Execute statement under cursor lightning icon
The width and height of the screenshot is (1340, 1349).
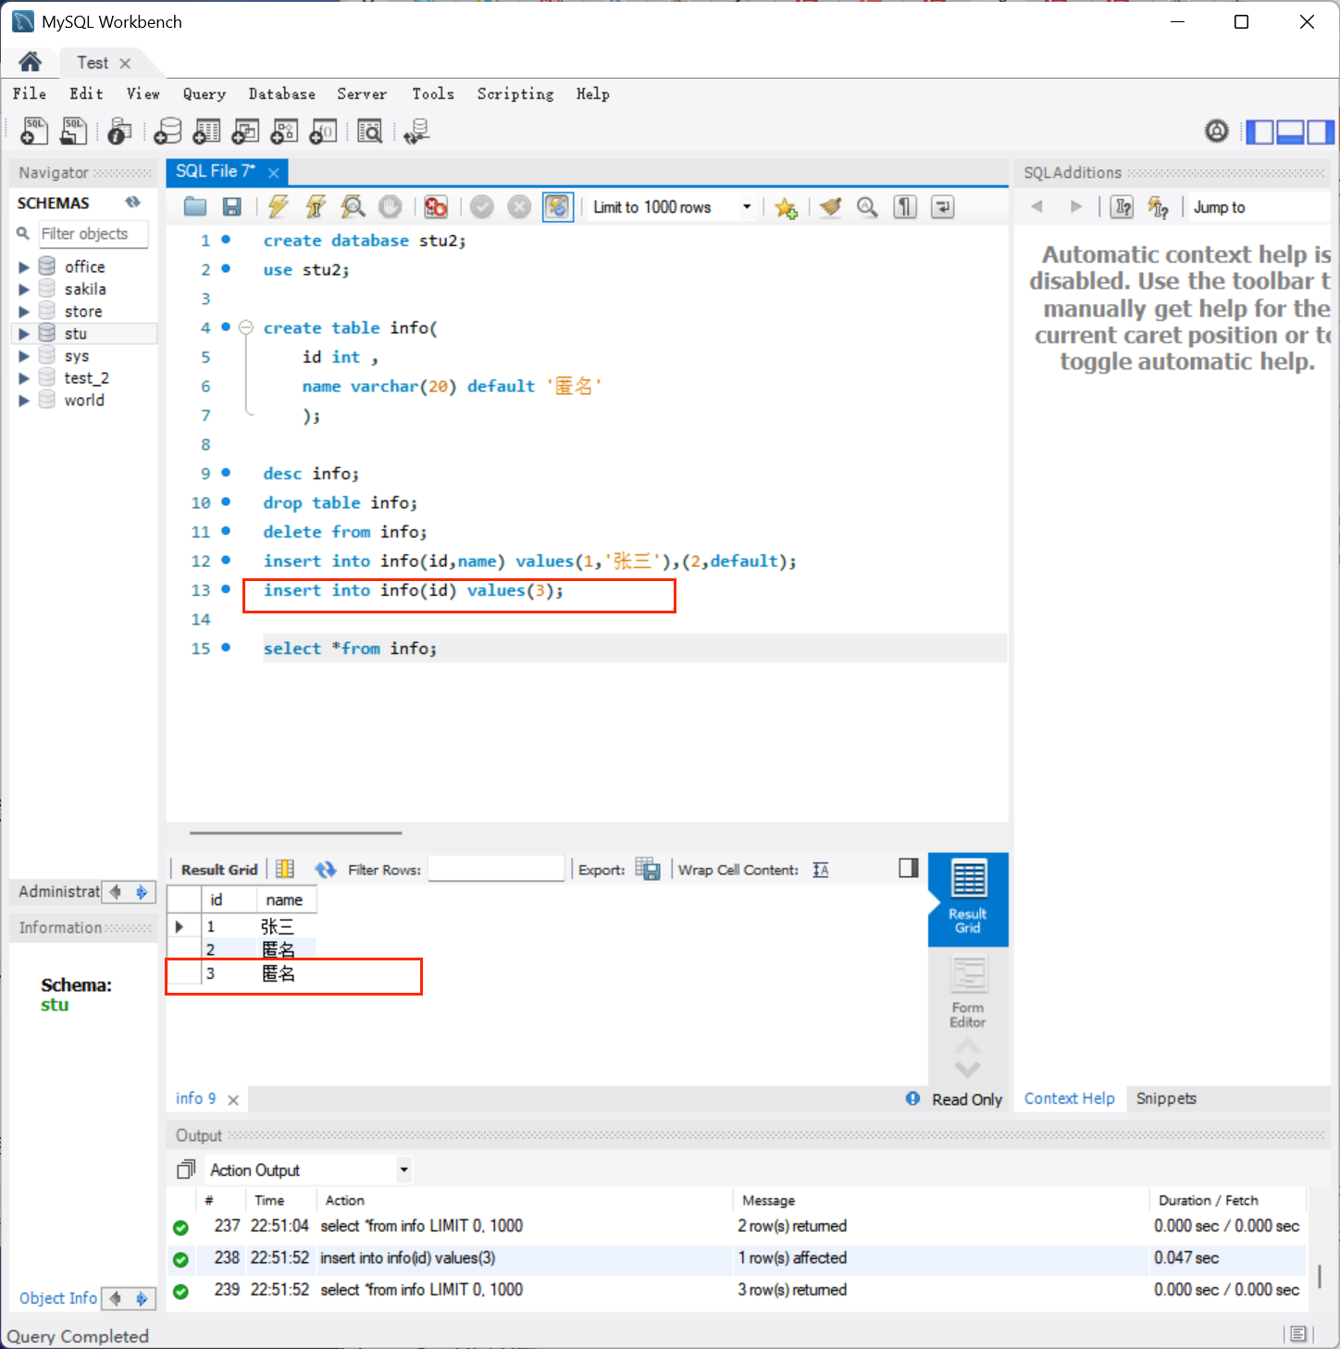point(316,207)
